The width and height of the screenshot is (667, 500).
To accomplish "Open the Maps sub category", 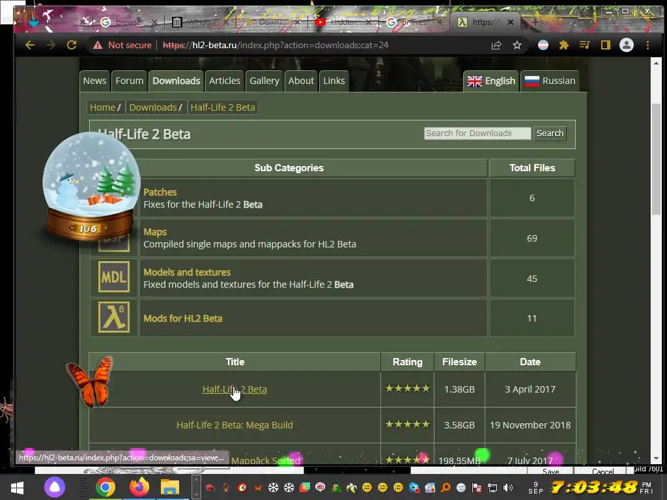I will [155, 232].
